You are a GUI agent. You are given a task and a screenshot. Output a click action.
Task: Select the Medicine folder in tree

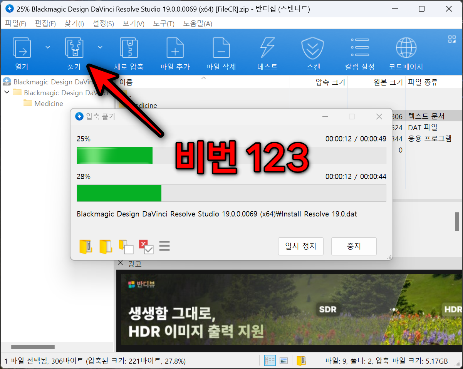point(43,103)
